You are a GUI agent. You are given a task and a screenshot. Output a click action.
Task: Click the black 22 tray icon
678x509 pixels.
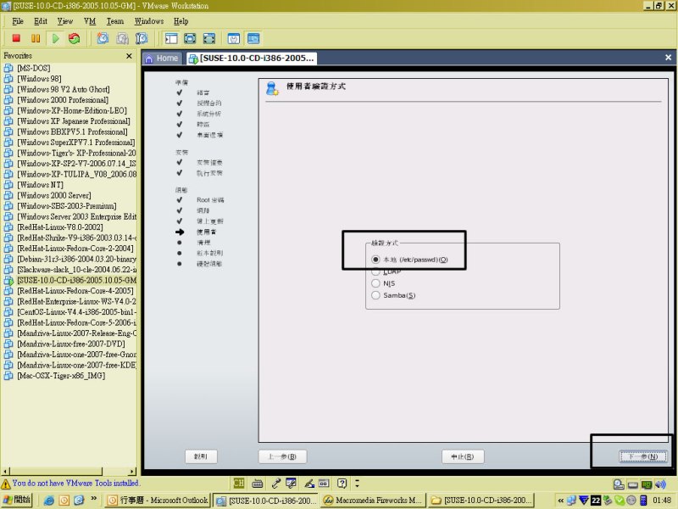596,501
